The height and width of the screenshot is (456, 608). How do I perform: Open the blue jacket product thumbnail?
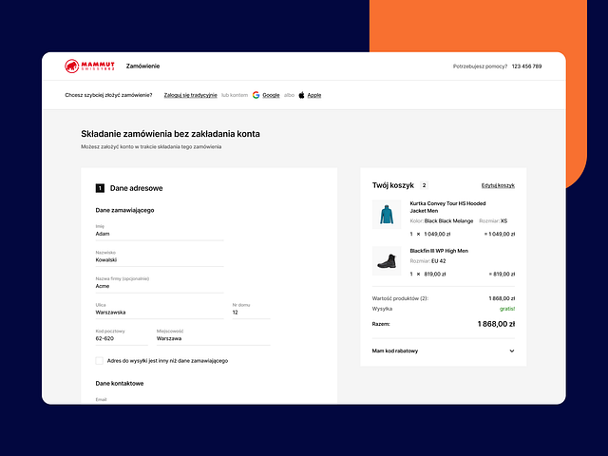pos(386,214)
